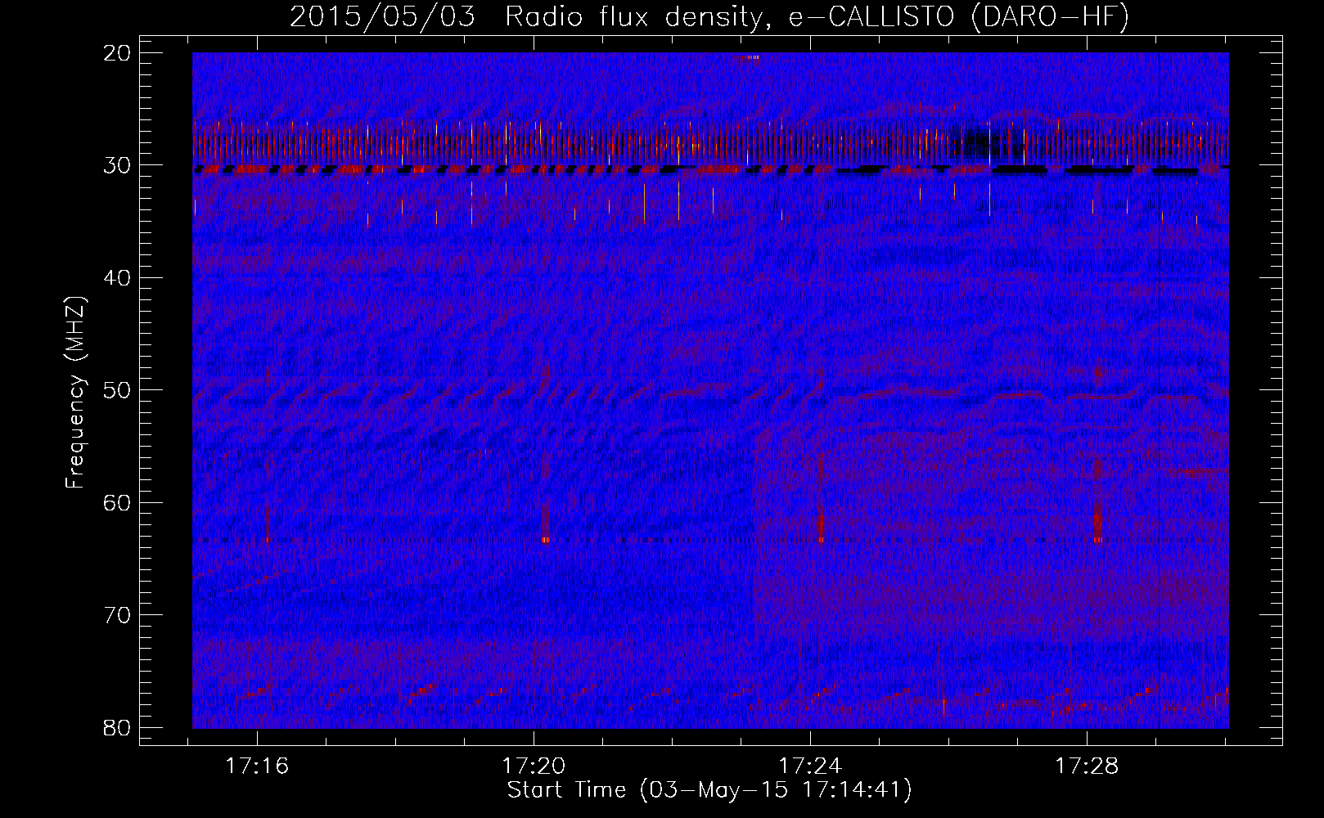Click the 20 MHz frequency tick label

coord(118,53)
